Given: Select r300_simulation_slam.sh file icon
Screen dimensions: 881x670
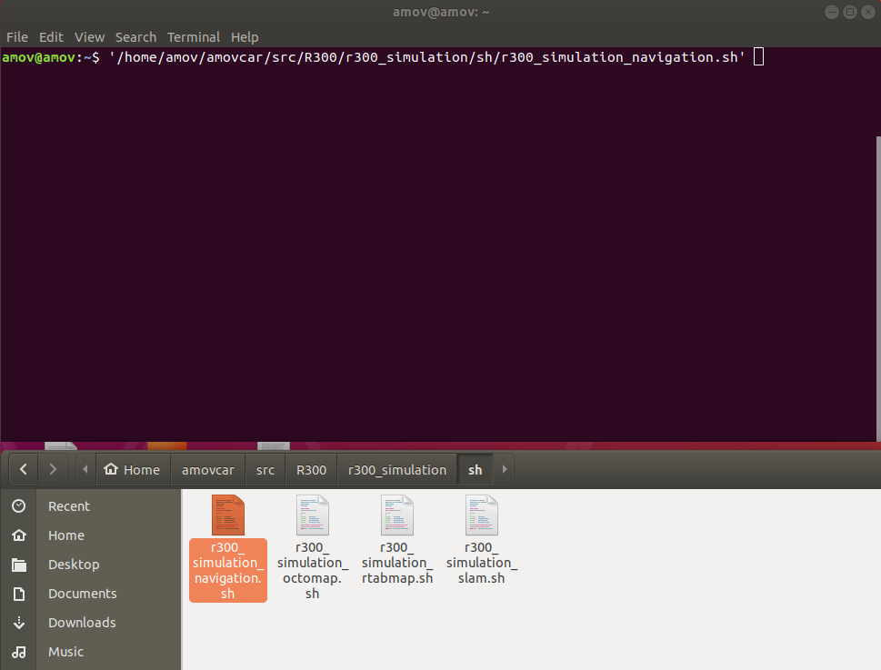Looking at the screenshot, I should click(x=482, y=515).
